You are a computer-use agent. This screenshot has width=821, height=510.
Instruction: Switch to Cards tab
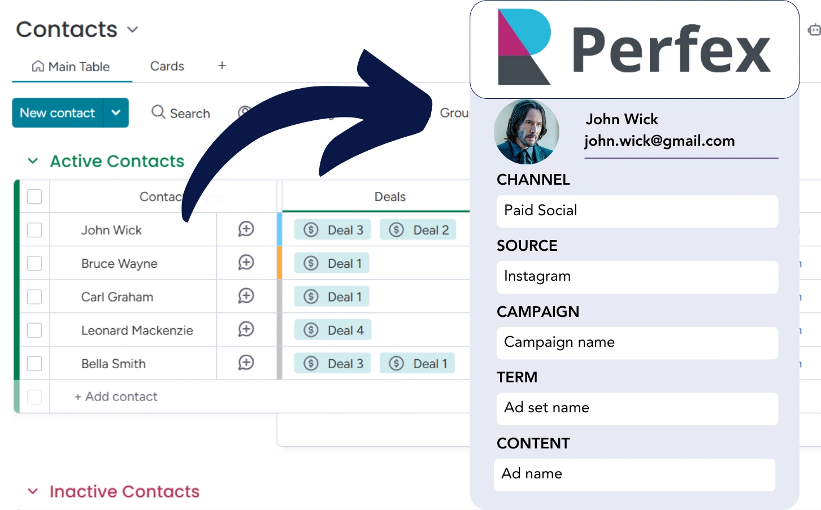[167, 66]
